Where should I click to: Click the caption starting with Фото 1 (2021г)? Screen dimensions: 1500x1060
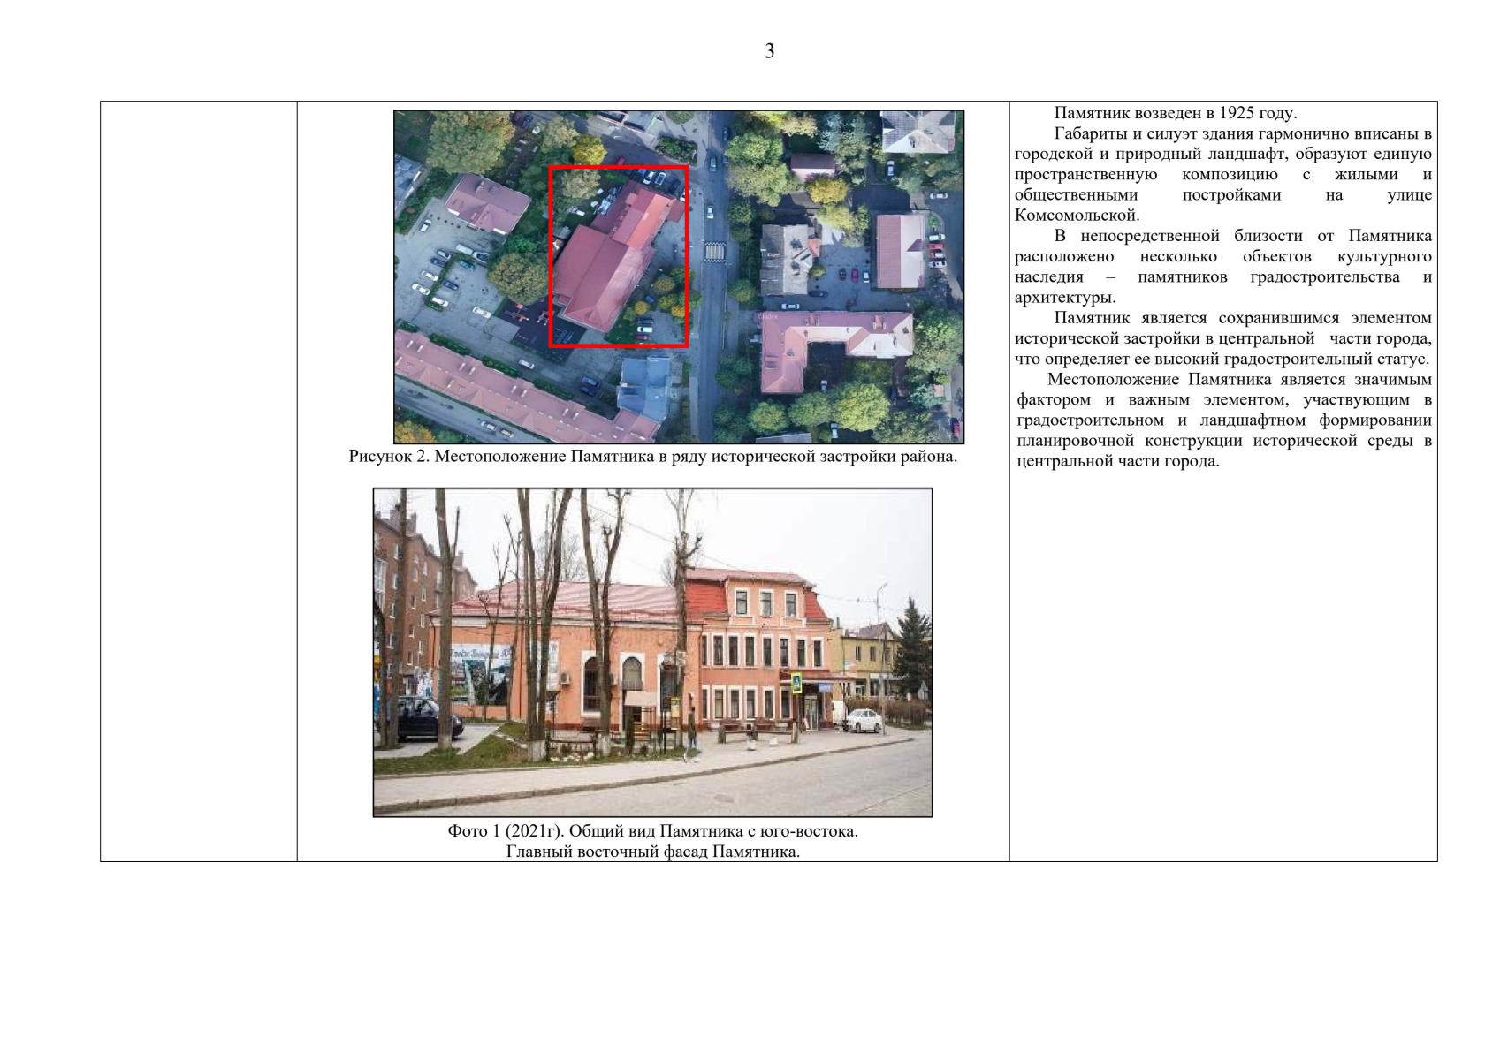click(652, 831)
